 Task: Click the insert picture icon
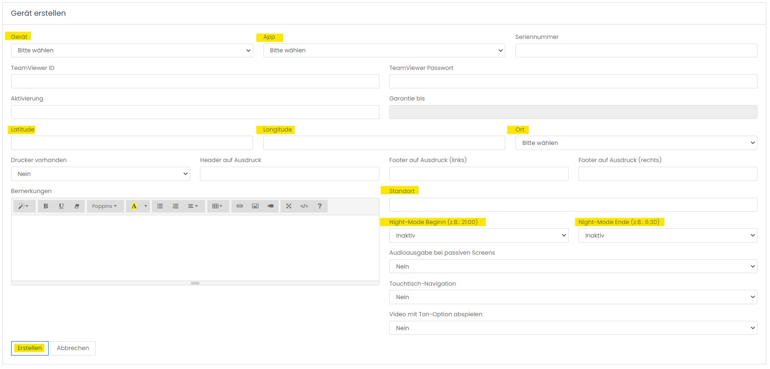[x=255, y=206]
